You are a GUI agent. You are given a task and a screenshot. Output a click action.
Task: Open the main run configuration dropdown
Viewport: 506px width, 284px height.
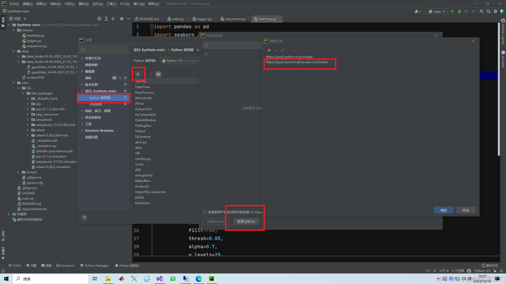[437, 11]
